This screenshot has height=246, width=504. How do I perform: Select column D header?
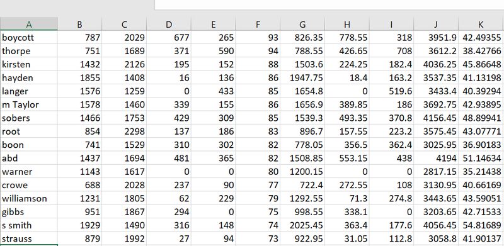pyautogui.click(x=169, y=24)
